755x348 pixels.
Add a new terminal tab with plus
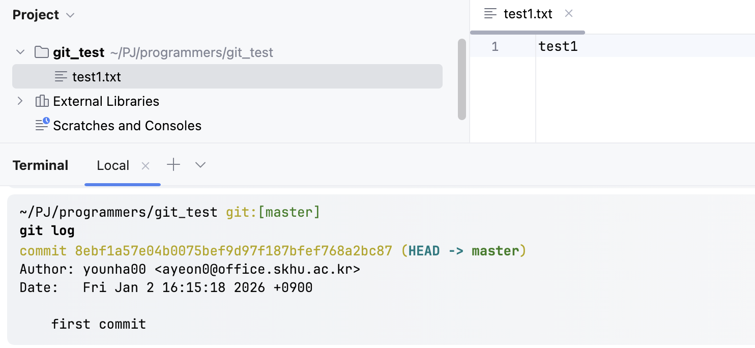click(173, 165)
